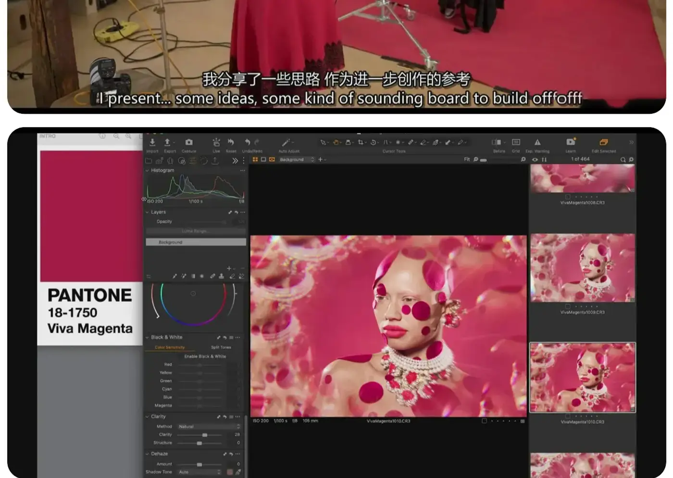Click the Edit Selected icon
Screen dimensions: 673x478
point(604,142)
